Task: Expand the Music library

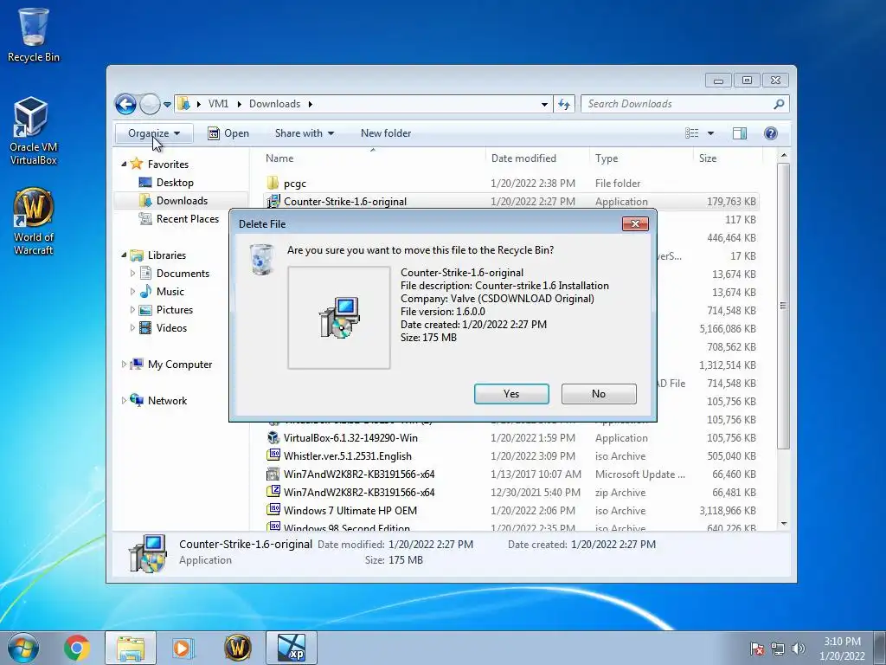Action: [132, 291]
